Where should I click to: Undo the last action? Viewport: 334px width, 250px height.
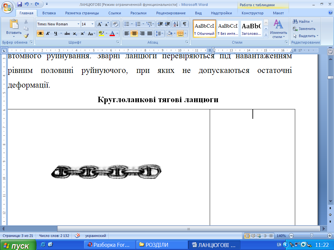pyautogui.click(x=26, y=4)
